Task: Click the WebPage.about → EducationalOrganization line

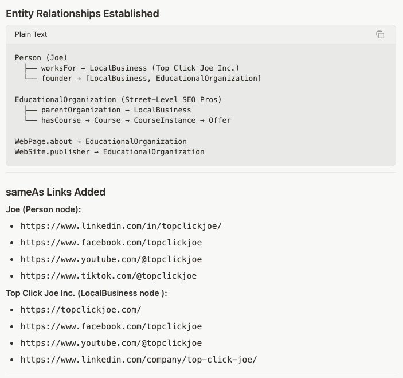Action: click(x=101, y=142)
